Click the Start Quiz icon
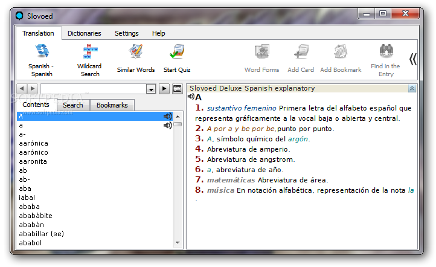This screenshot has height=267, width=436. pos(177,51)
